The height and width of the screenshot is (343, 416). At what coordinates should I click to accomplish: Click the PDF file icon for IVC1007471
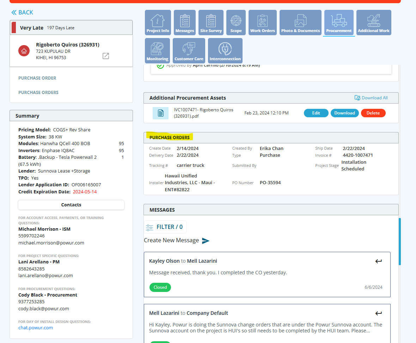click(x=161, y=113)
